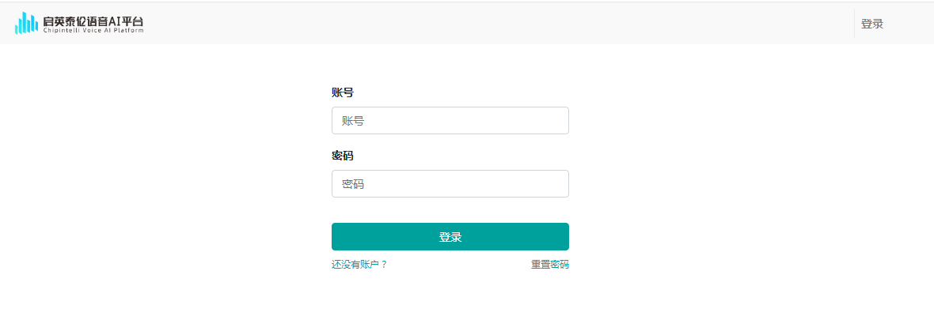
Task: Place cursor in password textbox
Action: point(450,184)
